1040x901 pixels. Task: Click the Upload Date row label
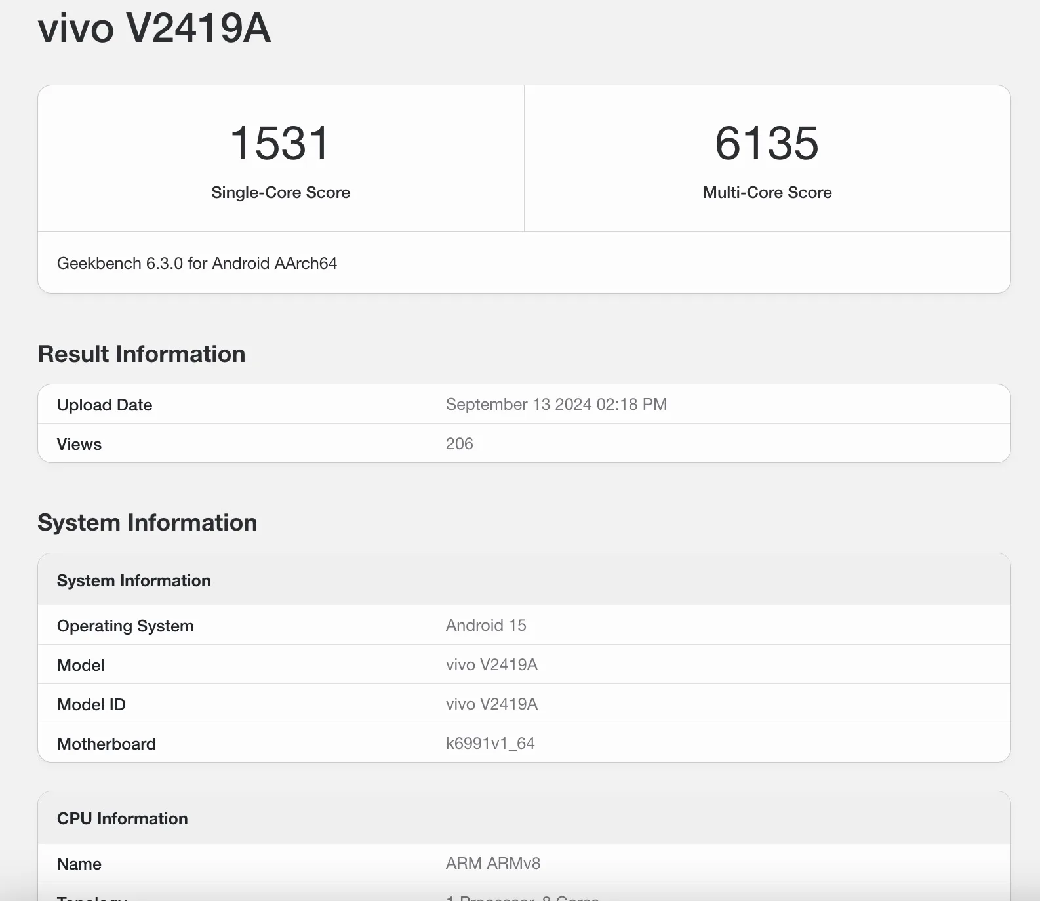click(104, 405)
